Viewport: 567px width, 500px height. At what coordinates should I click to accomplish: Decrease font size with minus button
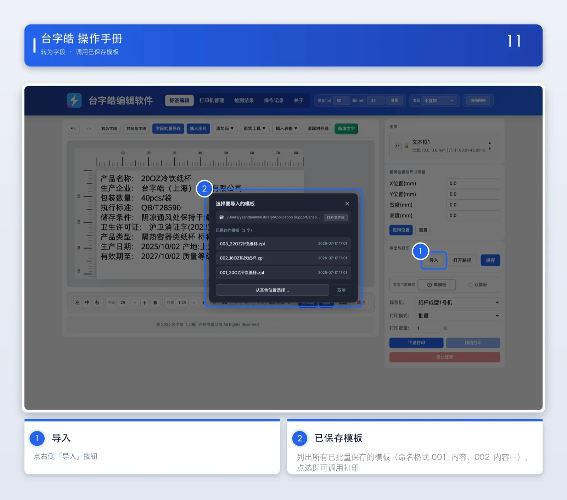tap(135, 302)
